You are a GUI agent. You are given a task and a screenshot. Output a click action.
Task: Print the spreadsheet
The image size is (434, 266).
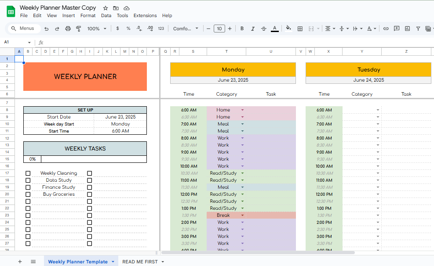(68, 29)
